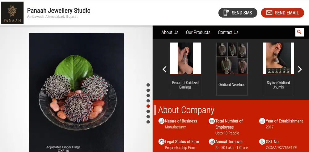Click the Annual Turnover icon
This screenshot has width=309, height=152.
(x=212, y=142)
